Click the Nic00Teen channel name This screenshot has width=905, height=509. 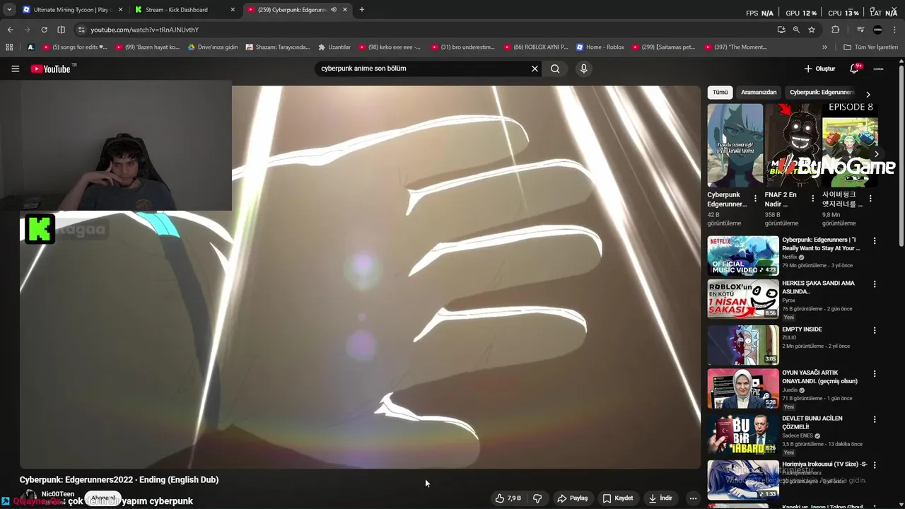coord(58,494)
